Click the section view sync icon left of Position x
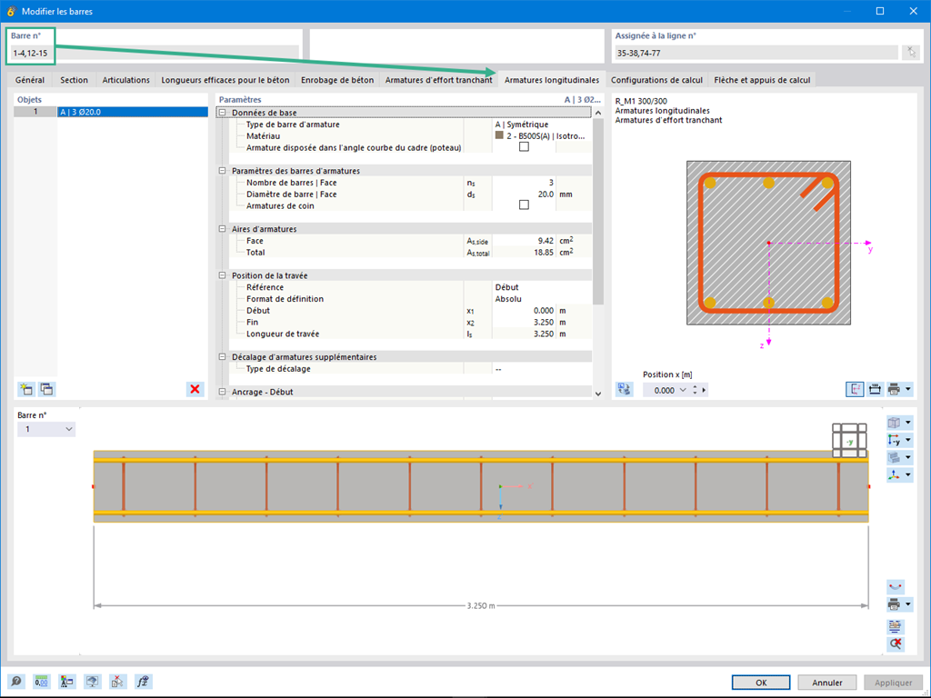Image resolution: width=931 pixels, height=698 pixels. tap(624, 389)
